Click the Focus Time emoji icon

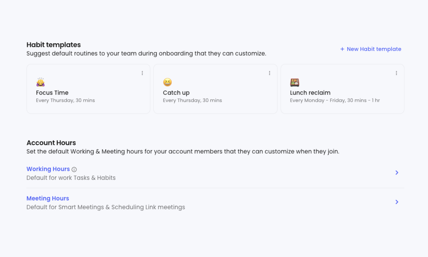pos(40,82)
